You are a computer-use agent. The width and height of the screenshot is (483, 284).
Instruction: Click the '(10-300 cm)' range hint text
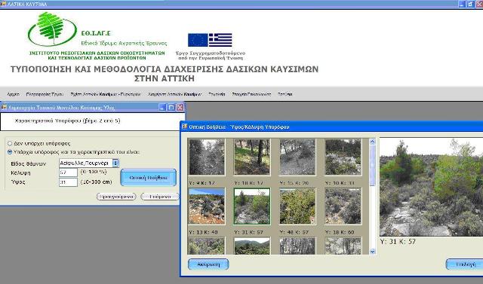[x=96, y=182]
